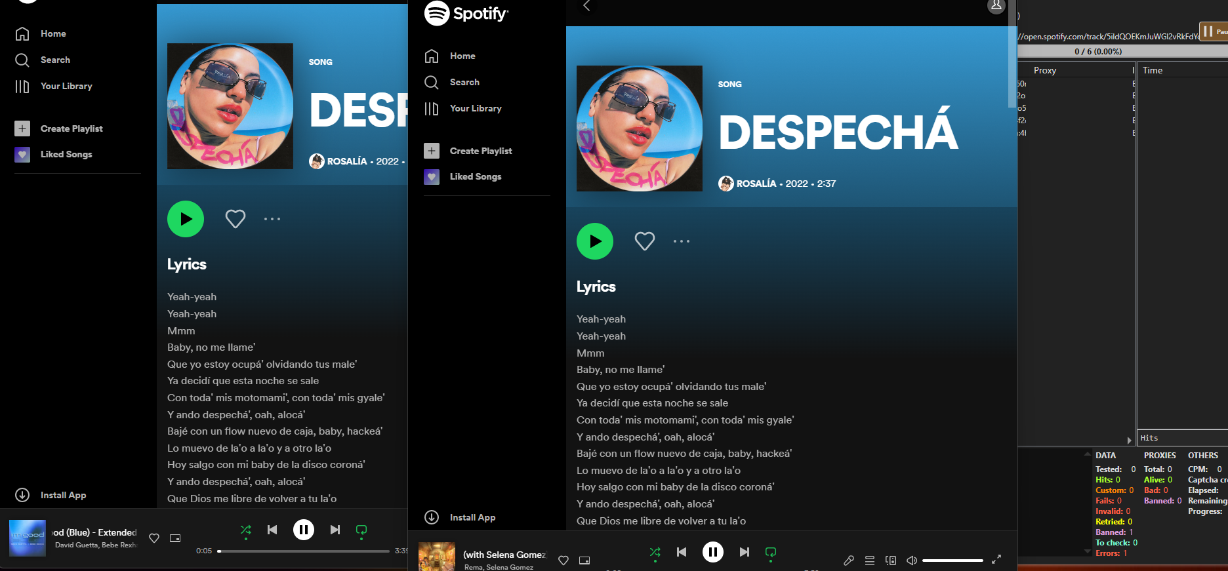The image size is (1228, 571).
Task: Click the David Guetta now-playing cover thumbnail
Action: pyautogui.click(x=28, y=538)
